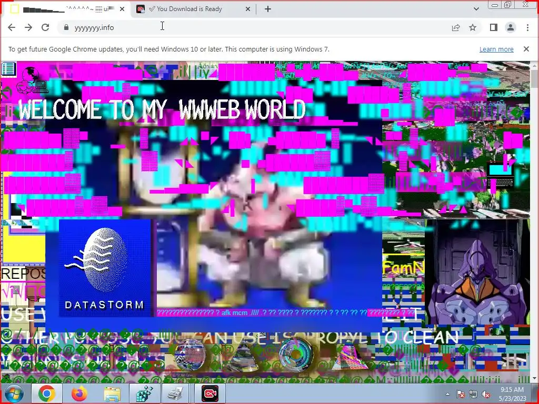
Task: Go forward to the next page
Action: click(28, 27)
